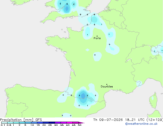The image size is (163, 126).
Task: Select the 'Precipitation [mm]' title text
Action: [17, 120]
